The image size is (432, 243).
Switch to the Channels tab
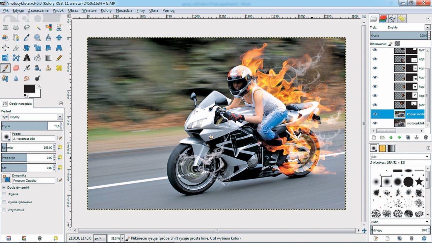coord(383,19)
